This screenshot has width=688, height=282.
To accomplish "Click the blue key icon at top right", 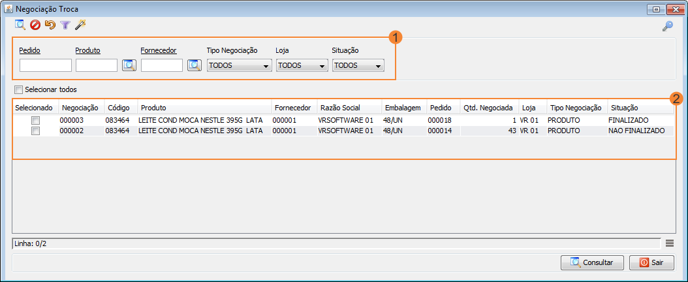I will (667, 26).
